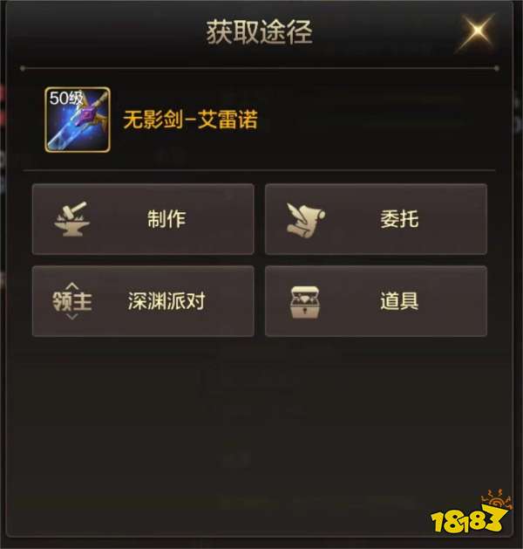523x549 pixels.
Task: Click the 获取途径 dialog title
Action: 259,32
